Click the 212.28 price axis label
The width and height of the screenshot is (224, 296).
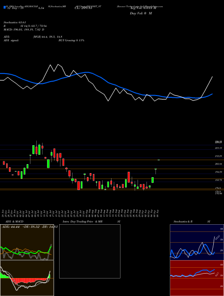click(x=218, y=157)
